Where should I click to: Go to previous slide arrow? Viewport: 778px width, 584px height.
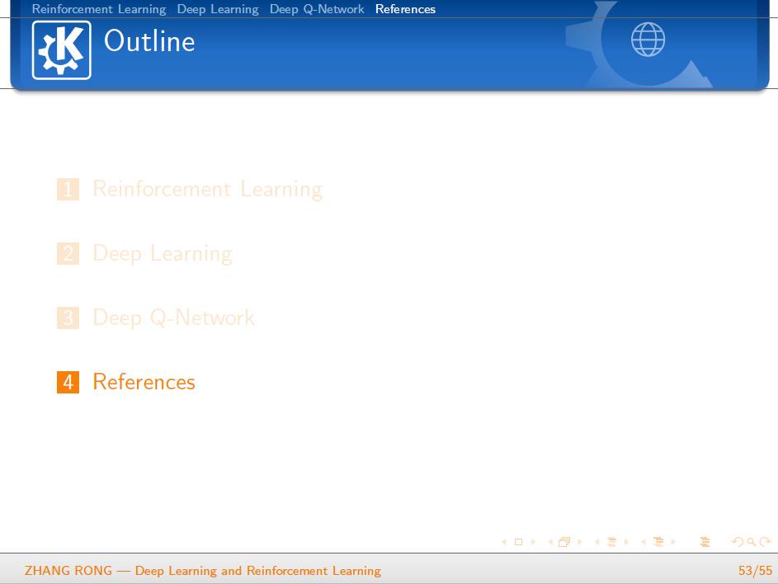(503, 542)
